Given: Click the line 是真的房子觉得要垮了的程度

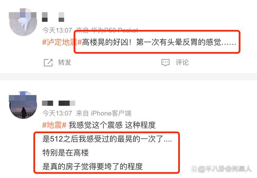Looking at the screenshot, I should coord(92,166).
